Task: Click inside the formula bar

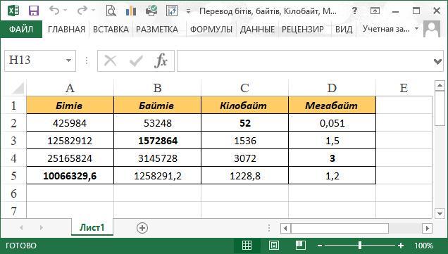Action: tap(304, 61)
